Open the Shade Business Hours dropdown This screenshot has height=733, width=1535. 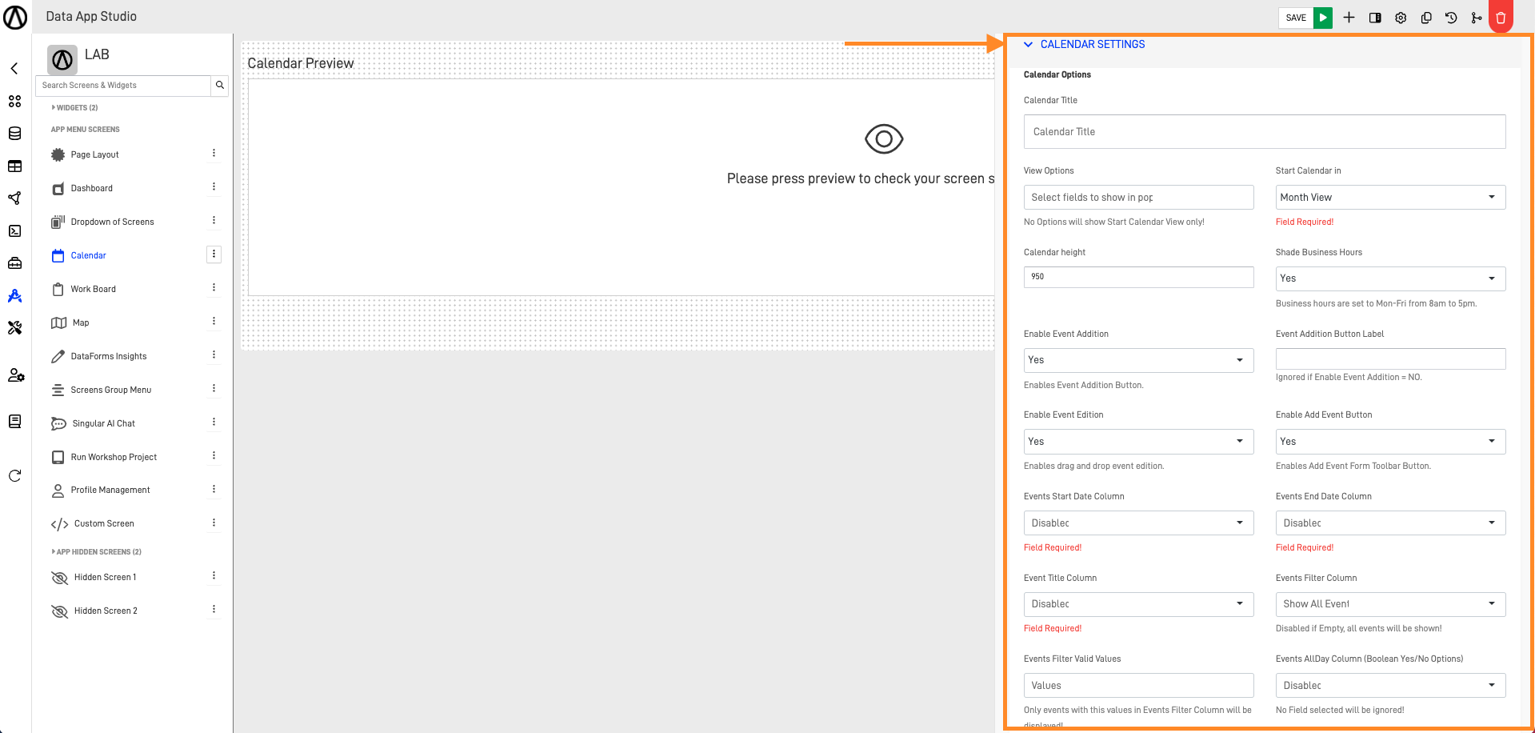1390,278
